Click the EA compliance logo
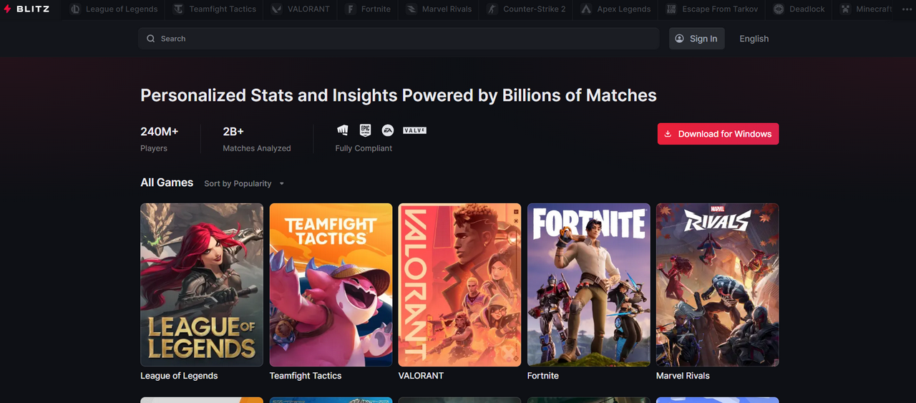The height and width of the screenshot is (403, 916). (387, 130)
